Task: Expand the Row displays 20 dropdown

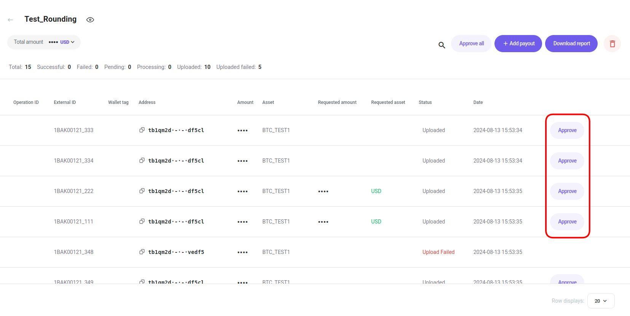Action: (601, 301)
